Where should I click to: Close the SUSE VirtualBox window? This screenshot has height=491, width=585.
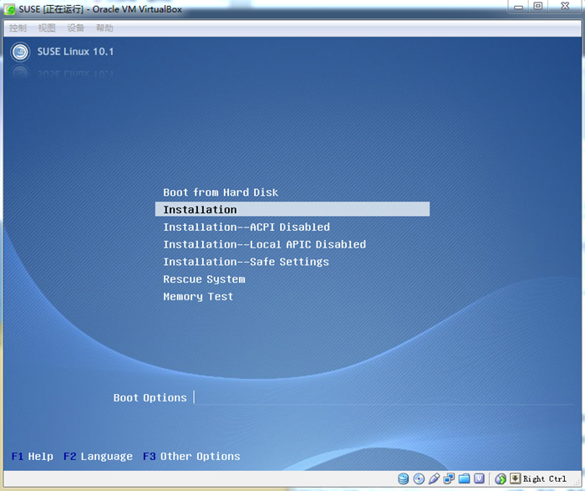click(564, 7)
